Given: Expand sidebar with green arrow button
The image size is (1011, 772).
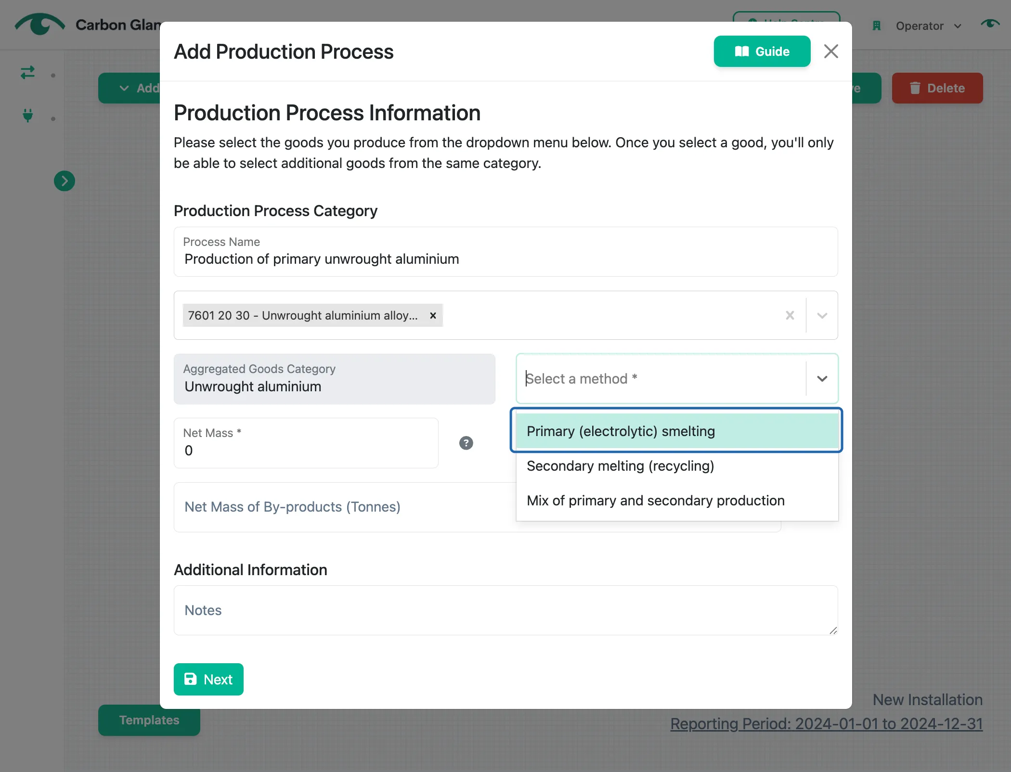Looking at the screenshot, I should coord(65,181).
